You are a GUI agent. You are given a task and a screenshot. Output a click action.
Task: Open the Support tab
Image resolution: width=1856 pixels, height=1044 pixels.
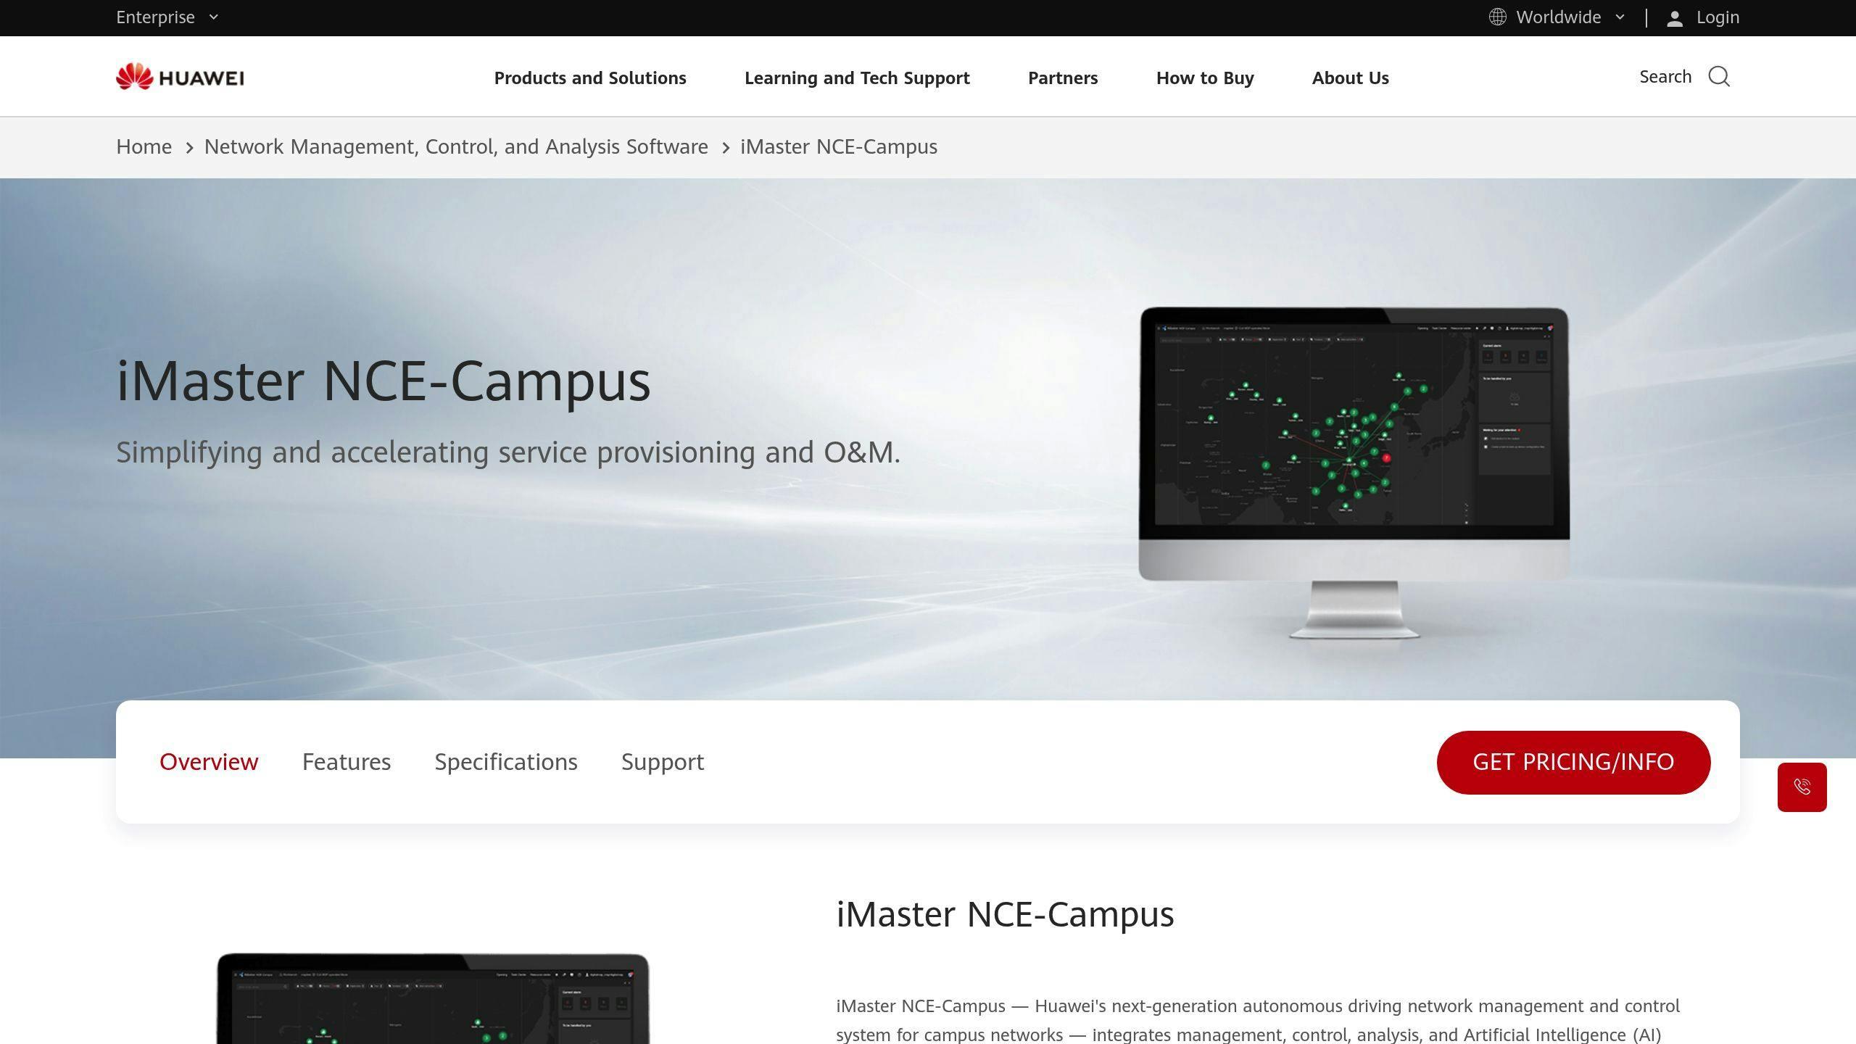click(663, 762)
